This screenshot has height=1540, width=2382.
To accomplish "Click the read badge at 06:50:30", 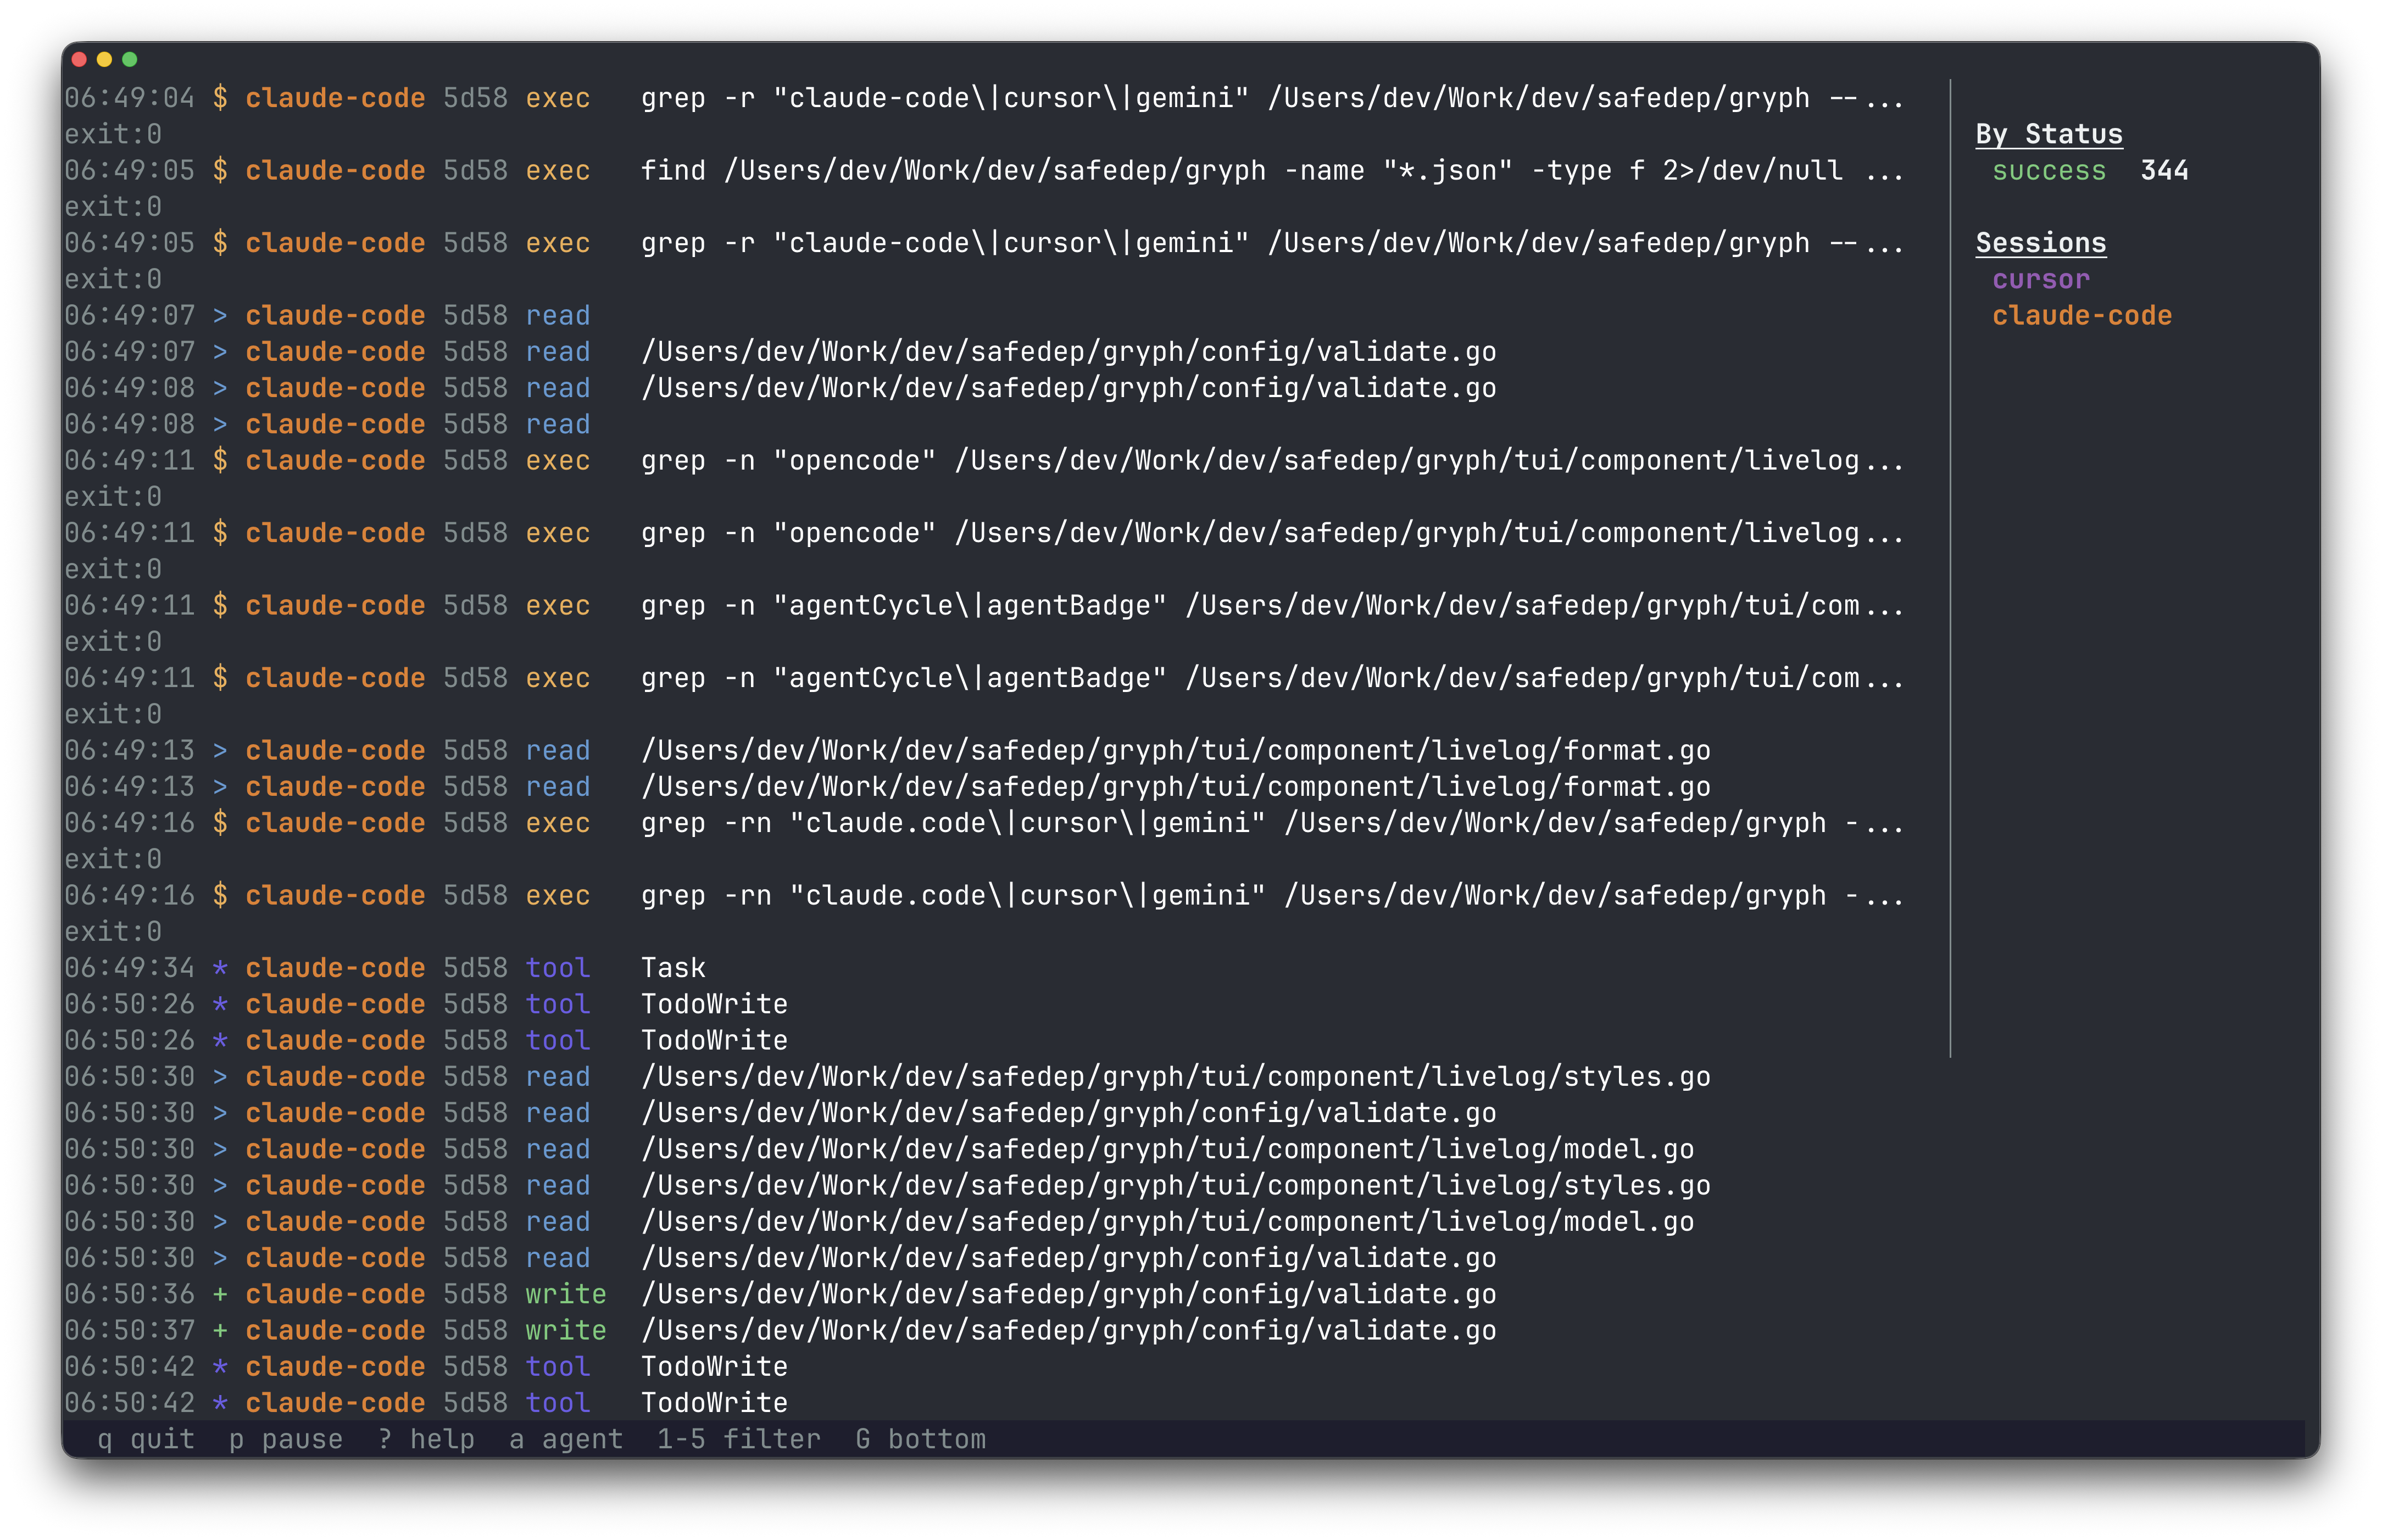I will [x=557, y=1076].
